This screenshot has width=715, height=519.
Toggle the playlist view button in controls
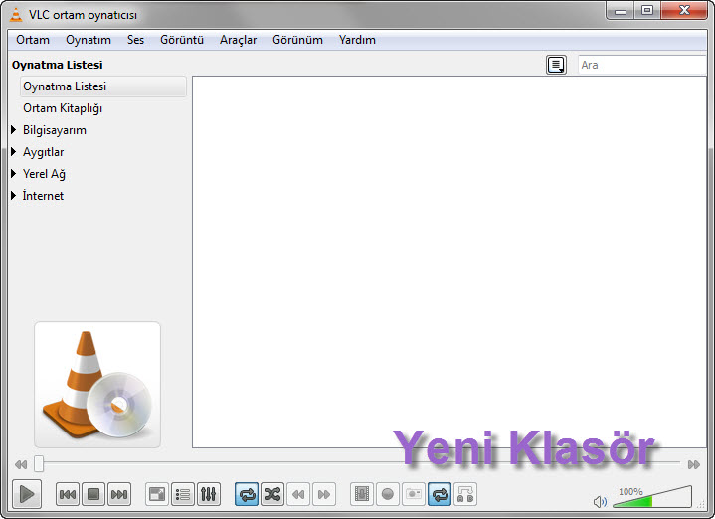click(183, 494)
